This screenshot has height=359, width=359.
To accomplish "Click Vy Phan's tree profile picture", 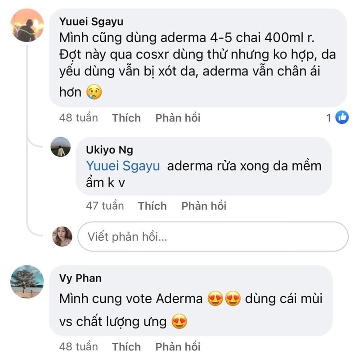I will [x=27, y=282].
